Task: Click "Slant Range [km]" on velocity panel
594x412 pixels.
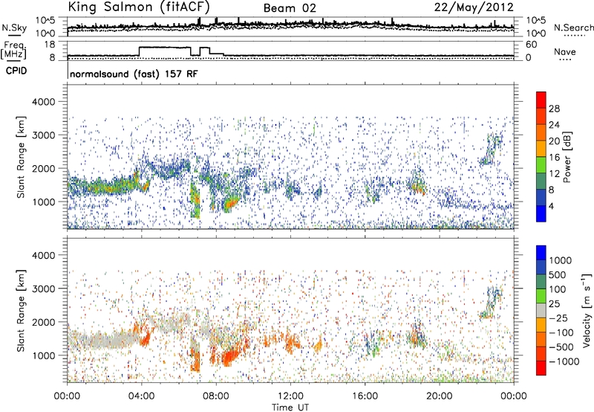Action: pos(21,311)
